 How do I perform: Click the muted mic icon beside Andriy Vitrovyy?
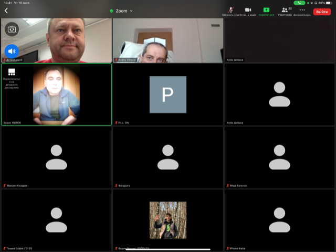116,60
